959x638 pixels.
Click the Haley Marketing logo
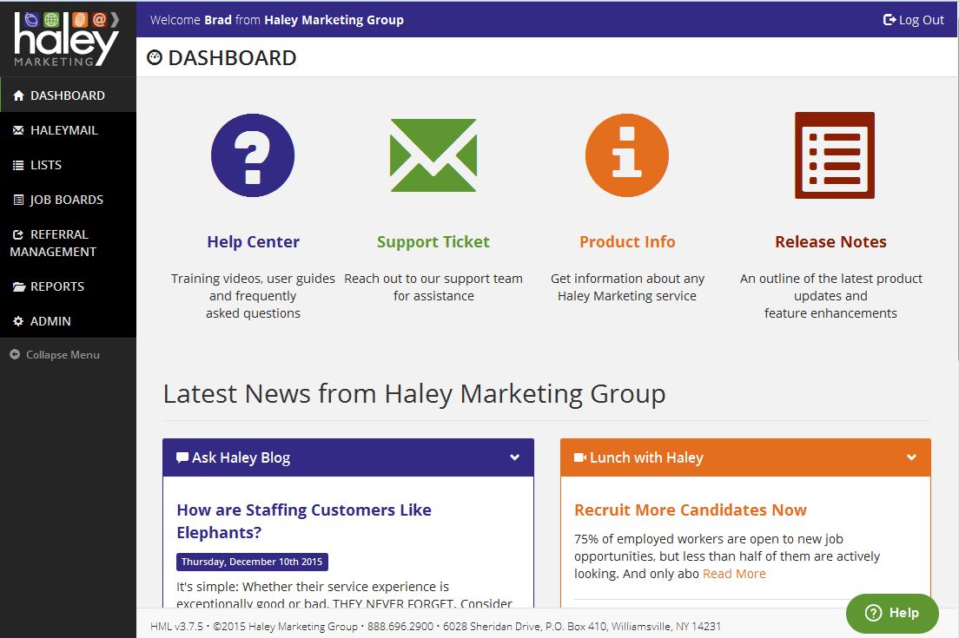click(66, 38)
